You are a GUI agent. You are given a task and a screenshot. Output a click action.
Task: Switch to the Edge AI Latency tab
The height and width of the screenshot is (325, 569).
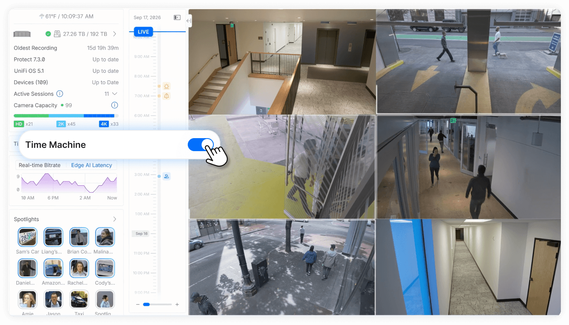[x=91, y=165]
